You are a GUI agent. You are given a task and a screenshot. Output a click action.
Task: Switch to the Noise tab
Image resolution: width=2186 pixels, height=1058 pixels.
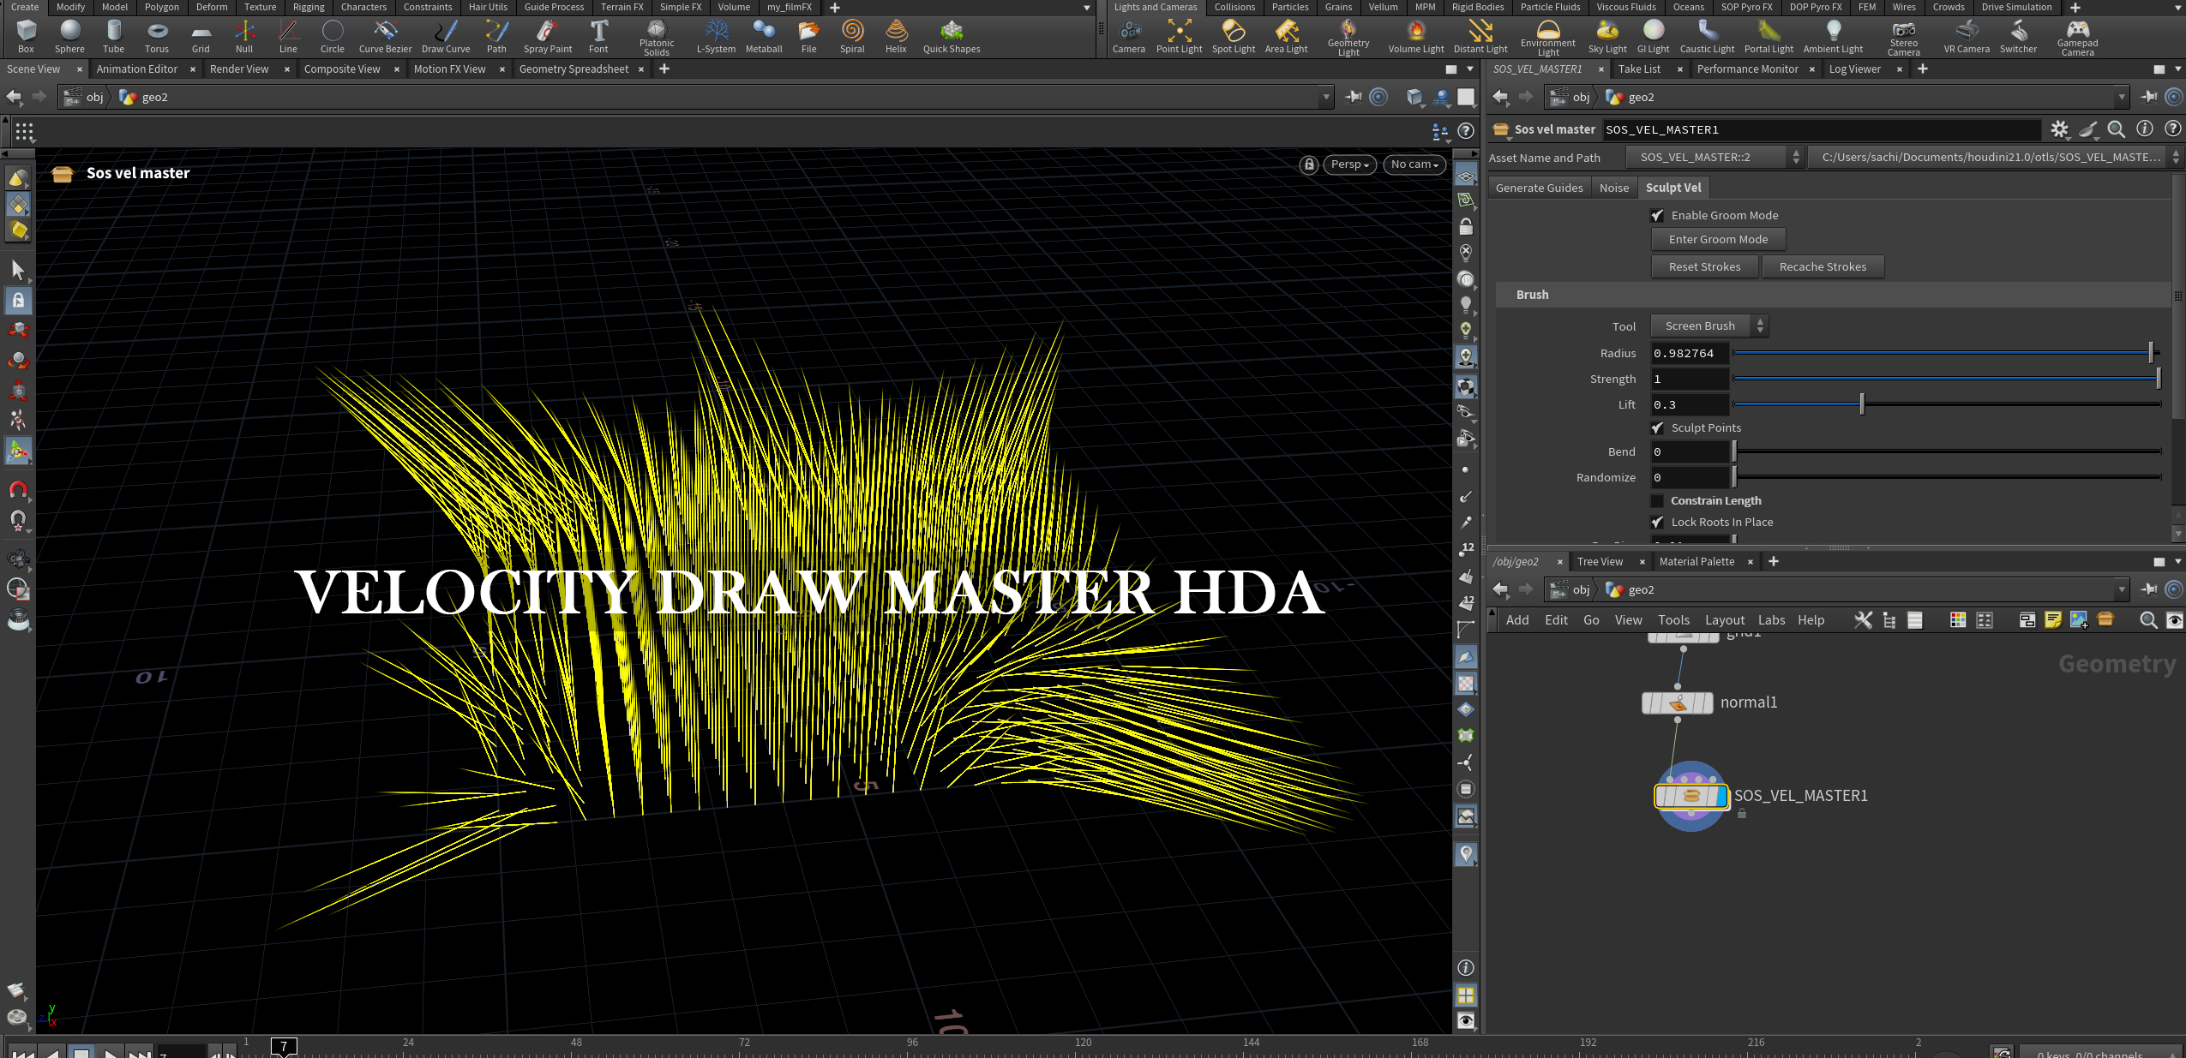1613,188
